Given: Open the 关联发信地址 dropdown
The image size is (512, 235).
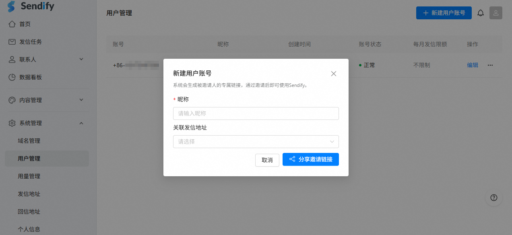Looking at the screenshot, I should (x=256, y=142).
